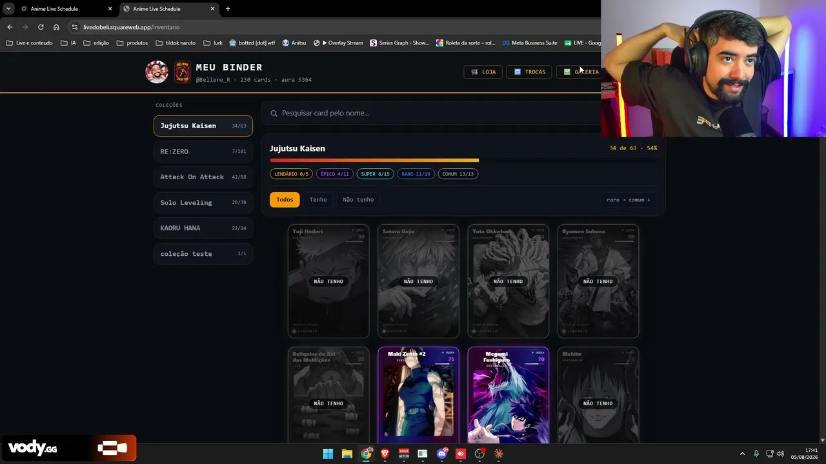
Task: Open the tab search dropdown arrow
Action: pos(8,9)
